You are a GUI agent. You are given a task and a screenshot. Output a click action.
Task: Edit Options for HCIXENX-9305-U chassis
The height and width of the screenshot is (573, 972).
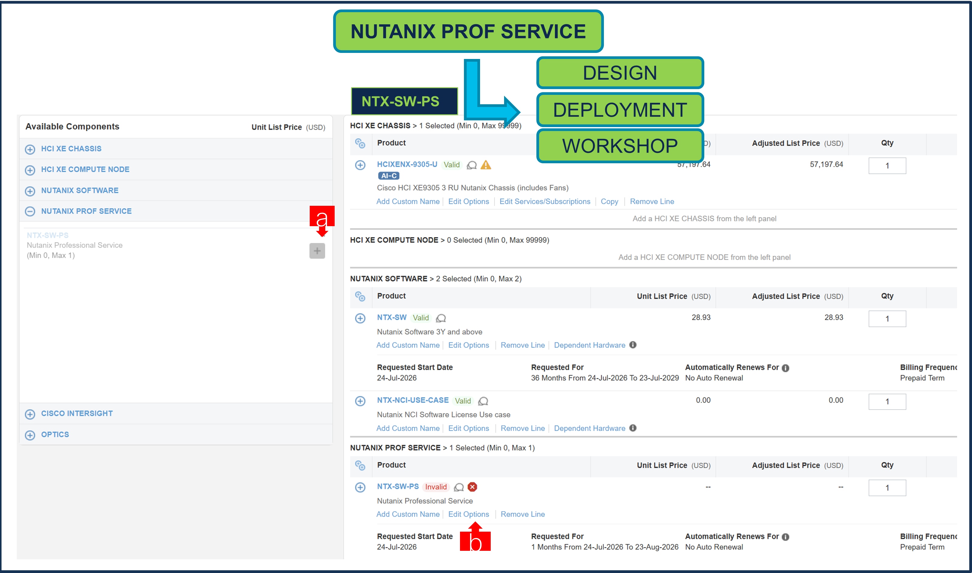point(469,201)
